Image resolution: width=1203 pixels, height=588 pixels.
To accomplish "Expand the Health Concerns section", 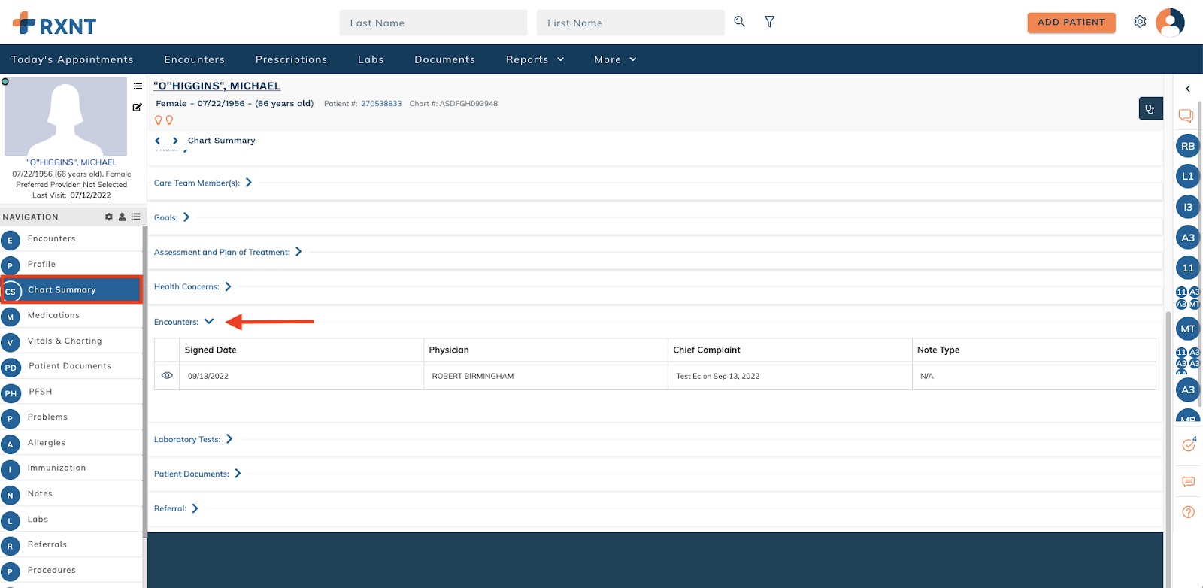I will (x=228, y=286).
